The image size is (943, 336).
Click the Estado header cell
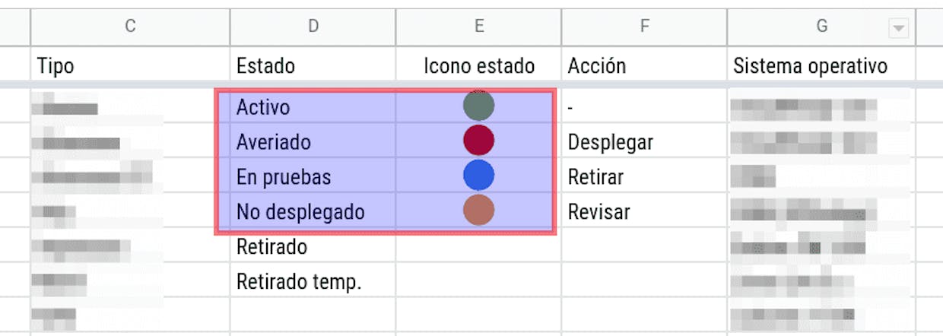pyautogui.click(x=313, y=65)
